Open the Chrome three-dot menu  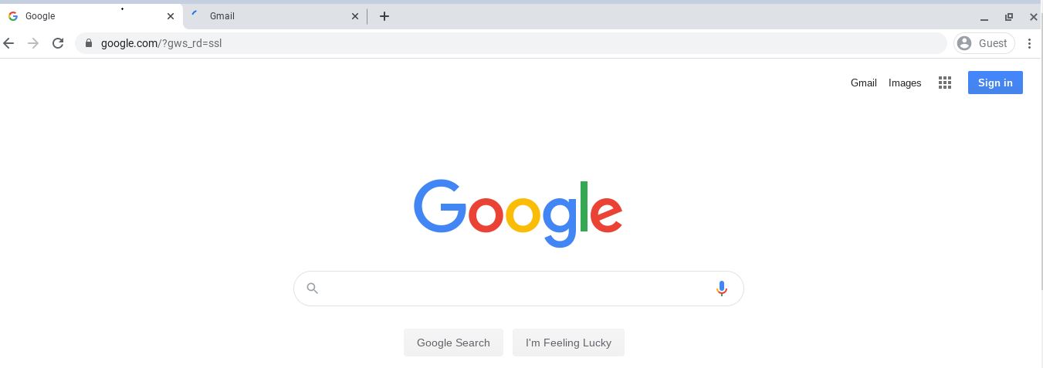pyautogui.click(x=1029, y=43)
